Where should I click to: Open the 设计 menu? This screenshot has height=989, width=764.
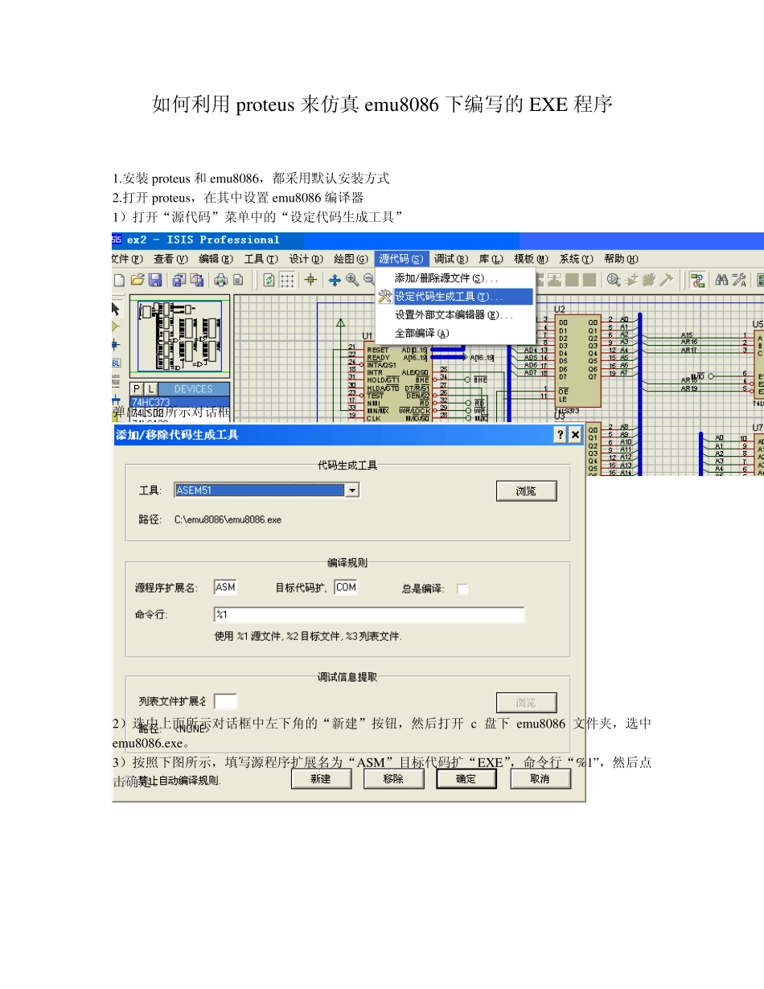tap(306, 259)
